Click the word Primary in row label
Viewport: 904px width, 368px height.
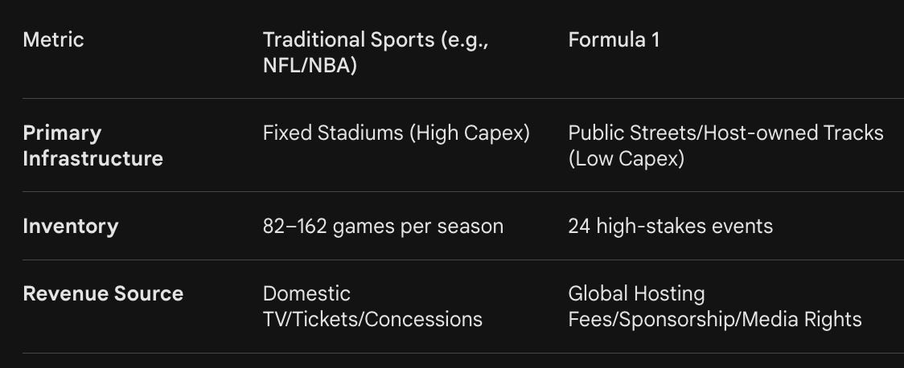pyautogui.click(x=62, y=133)
